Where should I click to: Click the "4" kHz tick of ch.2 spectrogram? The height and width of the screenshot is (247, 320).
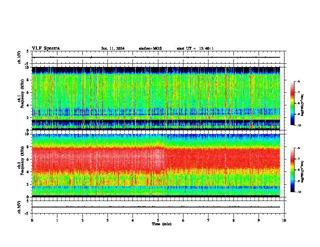click(28, 172)
